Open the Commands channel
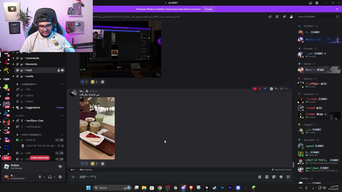Viewport: 342px width, 192px height. tap(40, 58)
